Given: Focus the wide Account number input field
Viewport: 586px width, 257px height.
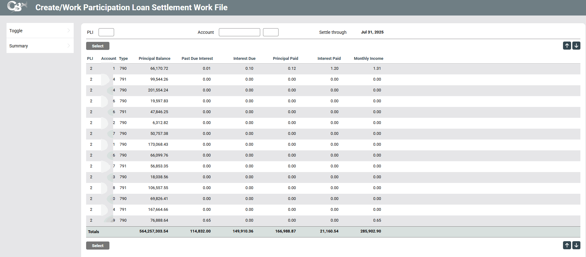Looking at the screenshot, I should pyautogui.click(x=239, y=32).
